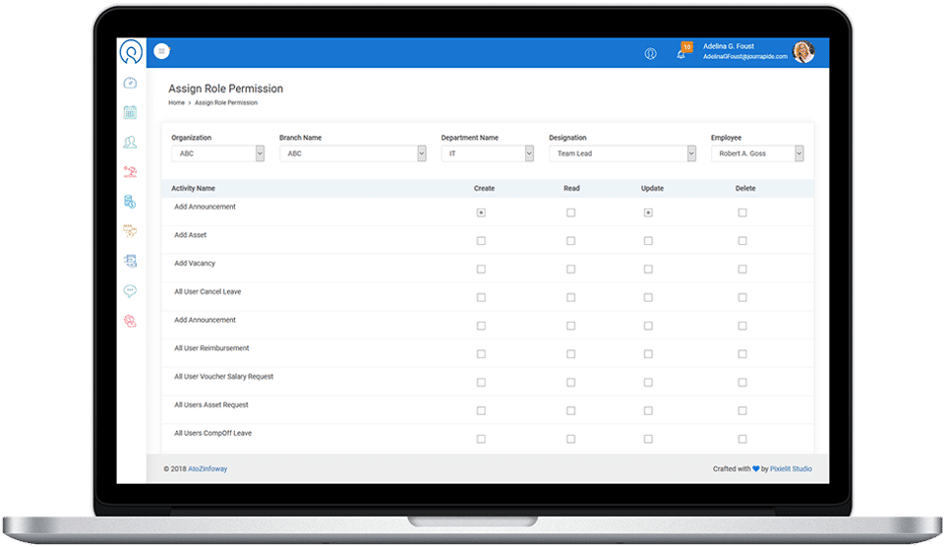The height and width of the screenshot is (547, 944).
Task: Open the chat bubble sidebar icon
Action: (130, 291)
